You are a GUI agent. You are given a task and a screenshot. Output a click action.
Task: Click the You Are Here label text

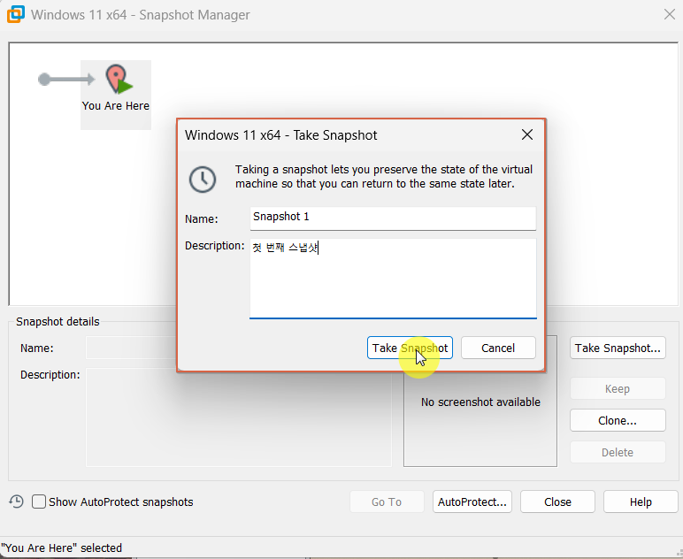coord(115,106)
